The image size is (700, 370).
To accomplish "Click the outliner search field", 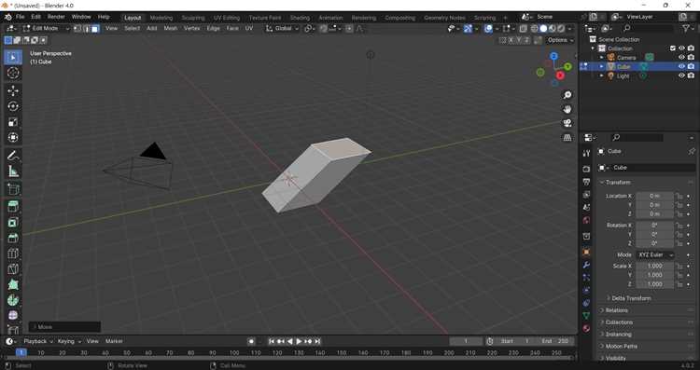I will pos(647,29).
